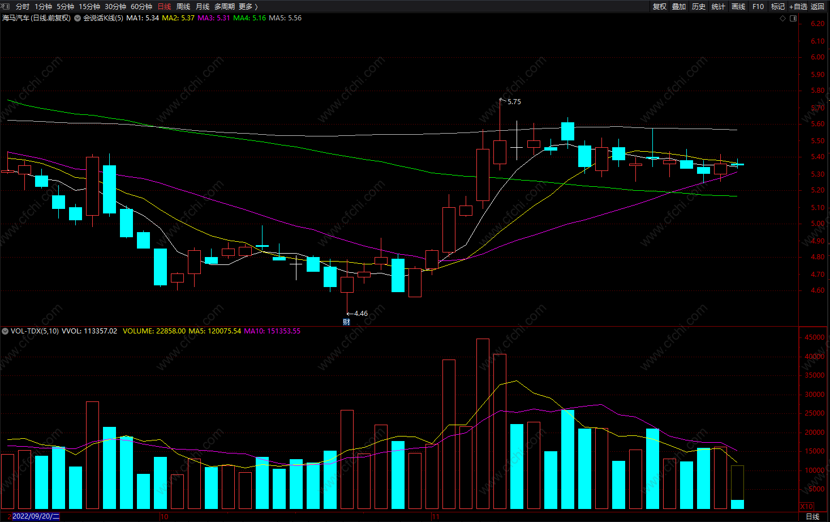The width and height of the screenshot is (830, 522).
Task: Toggle the side panel layout icon
Action: tap(793, 18)
